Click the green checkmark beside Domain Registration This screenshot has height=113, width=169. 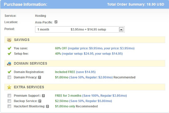pyautogui.click(x=10, y=72)
